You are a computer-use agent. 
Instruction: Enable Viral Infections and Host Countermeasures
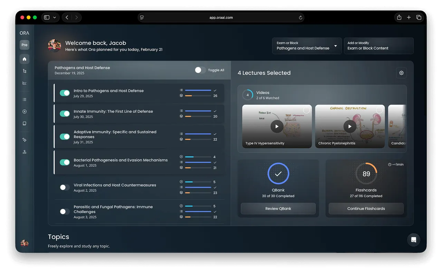pyautogui.click(x=65, y=187)
